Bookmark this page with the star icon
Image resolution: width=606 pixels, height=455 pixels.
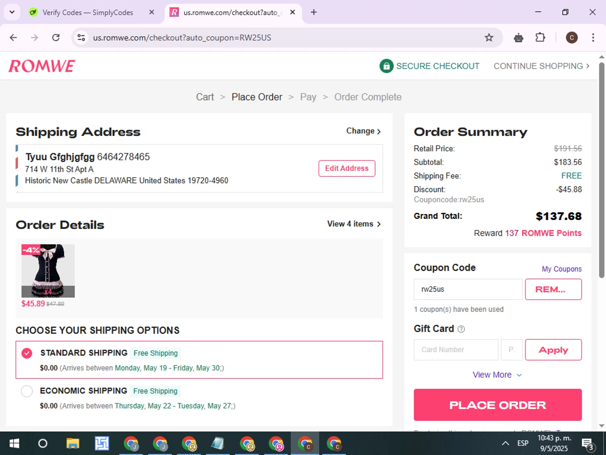coord(489,38)
